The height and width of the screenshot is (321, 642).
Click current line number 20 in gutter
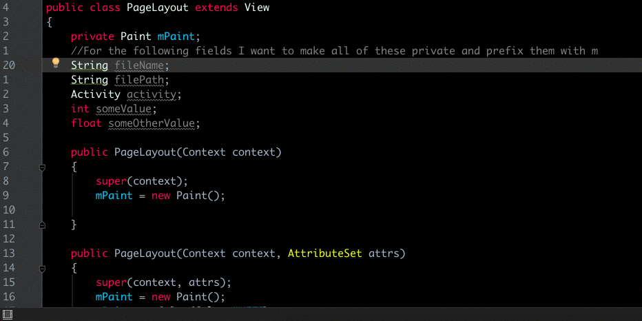point(8,65)
